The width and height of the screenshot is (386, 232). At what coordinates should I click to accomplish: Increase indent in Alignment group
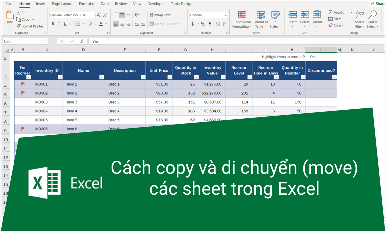(x=143, y=24)
